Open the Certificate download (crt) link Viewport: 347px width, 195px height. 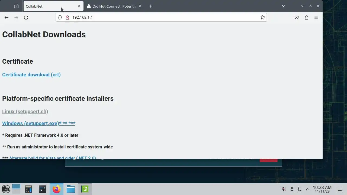[x=31, y=75]
